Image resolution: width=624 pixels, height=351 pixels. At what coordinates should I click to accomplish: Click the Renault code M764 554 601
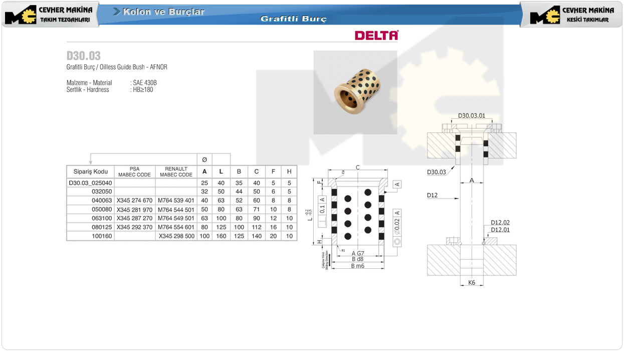pyautogui.click(x=176, y=227)
